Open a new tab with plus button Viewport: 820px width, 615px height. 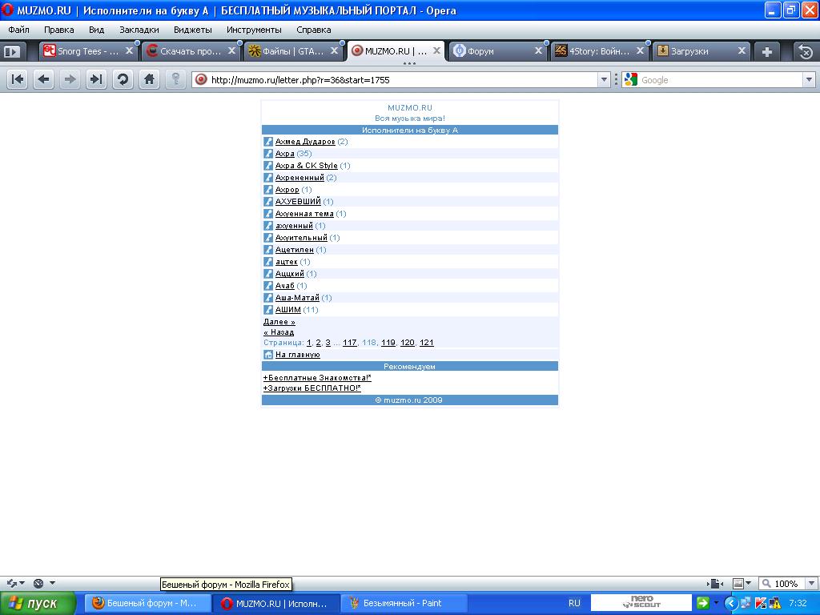766,51
